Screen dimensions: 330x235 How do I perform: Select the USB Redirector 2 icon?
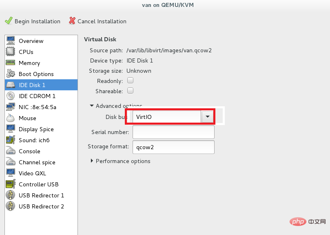(10, 206)
